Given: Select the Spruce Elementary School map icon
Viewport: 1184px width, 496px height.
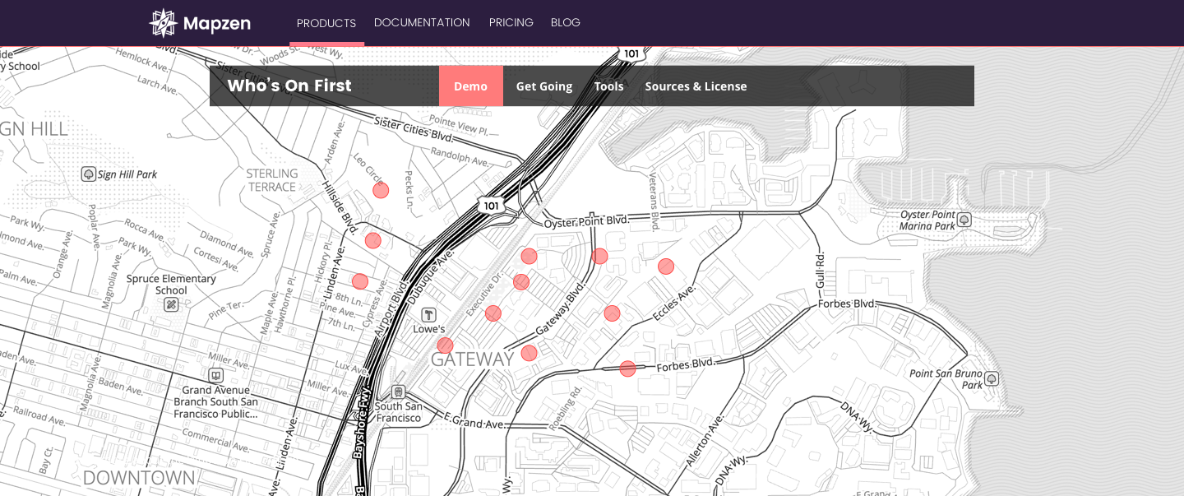Looking at the screenshot, I should click(171, 305).
